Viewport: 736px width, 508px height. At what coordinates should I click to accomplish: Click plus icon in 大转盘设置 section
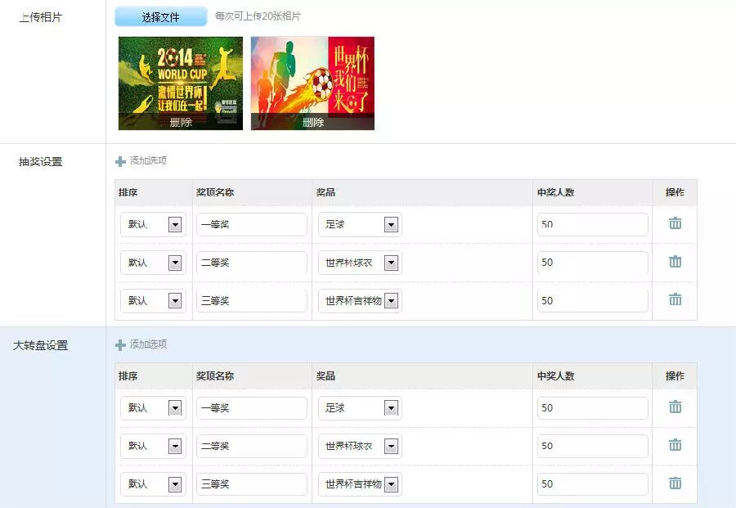(x=120, y=344)
